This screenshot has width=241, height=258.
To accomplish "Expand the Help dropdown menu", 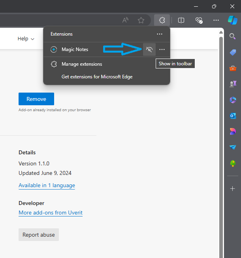I will (x=26, y=39).
